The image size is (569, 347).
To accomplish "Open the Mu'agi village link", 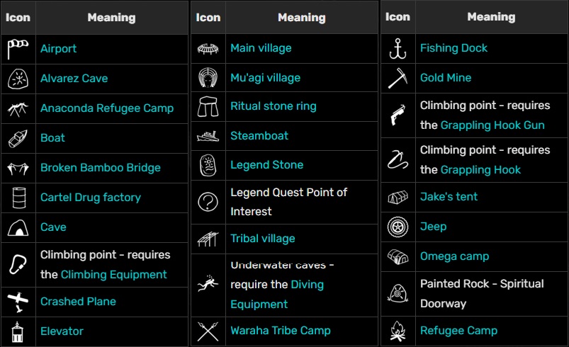I will tap(265, 78).
